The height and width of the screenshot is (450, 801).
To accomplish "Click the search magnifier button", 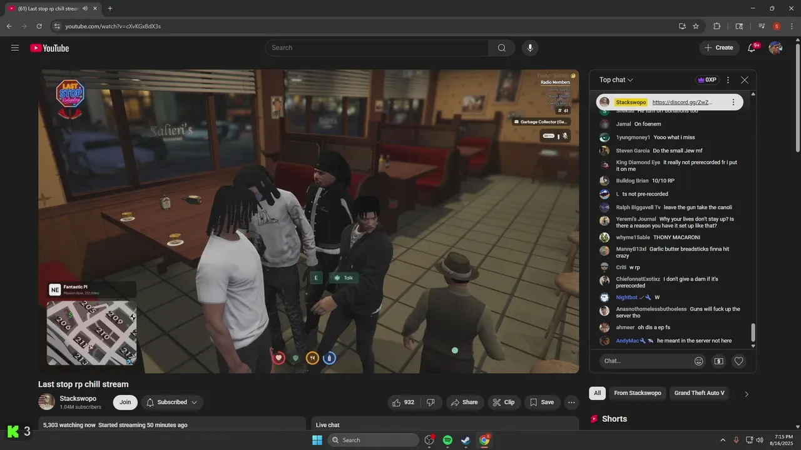I will 502,47.
